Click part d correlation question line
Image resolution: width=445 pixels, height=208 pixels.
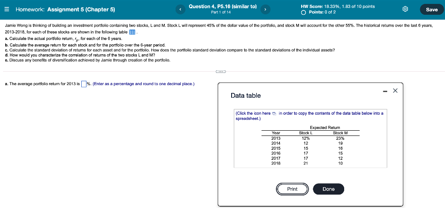80,55
